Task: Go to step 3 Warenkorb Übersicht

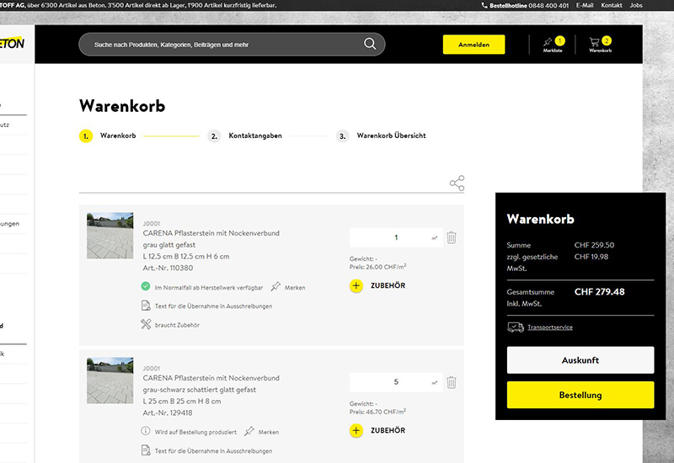Action: click(382, 136)
